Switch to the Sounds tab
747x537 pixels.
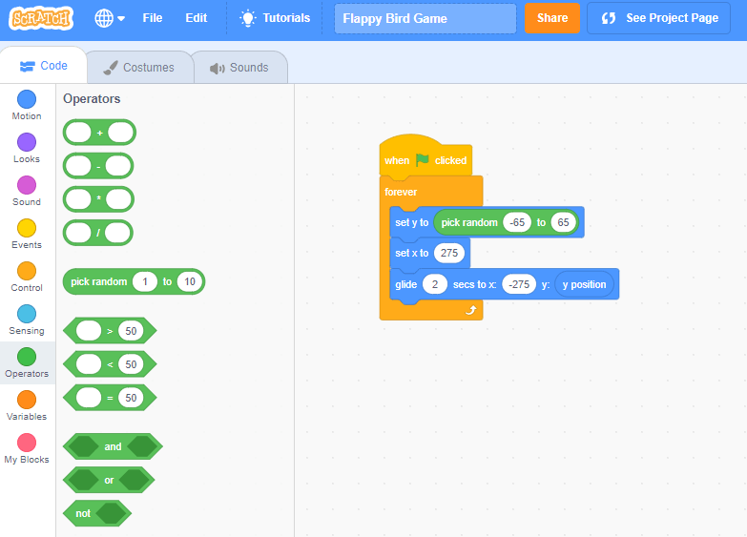pos(239,68)
